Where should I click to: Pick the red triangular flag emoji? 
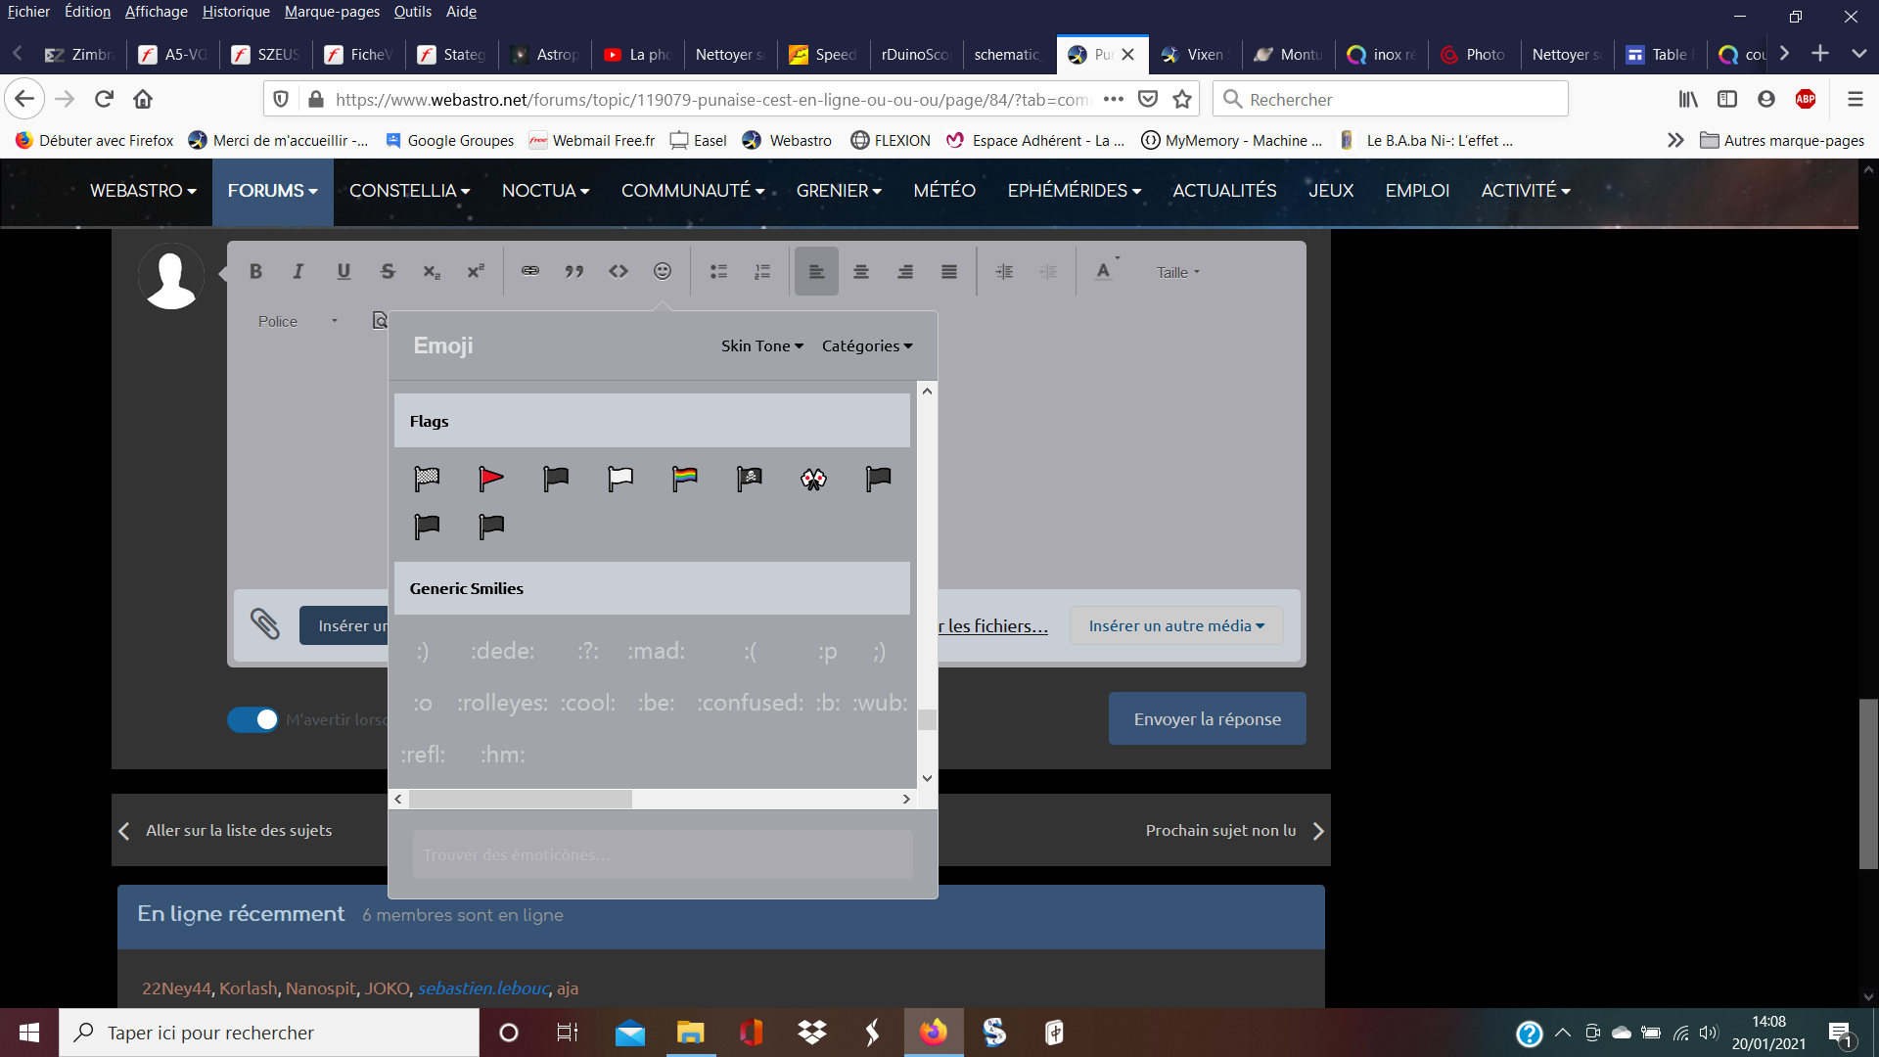coord(491,479)
